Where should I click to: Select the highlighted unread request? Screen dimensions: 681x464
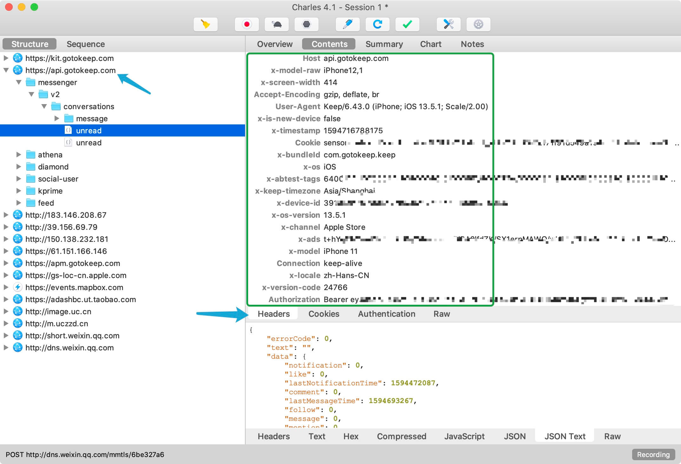point(122,130)
